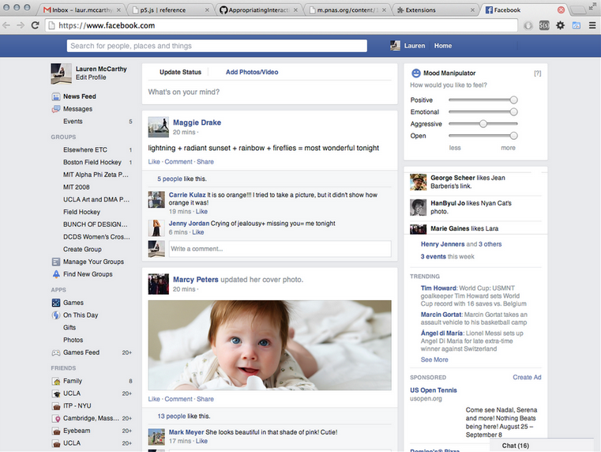Screen dimensions: 601x452
Task: Click the Mood Manipulator smiley icon
Action: point(415,73)
